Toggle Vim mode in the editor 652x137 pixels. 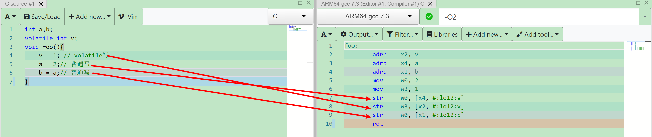[x=129, y=17]
